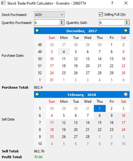Viewport: 133px width, 161px height.
Task: Open month selector for December 2017
Action: click(75, 31)
